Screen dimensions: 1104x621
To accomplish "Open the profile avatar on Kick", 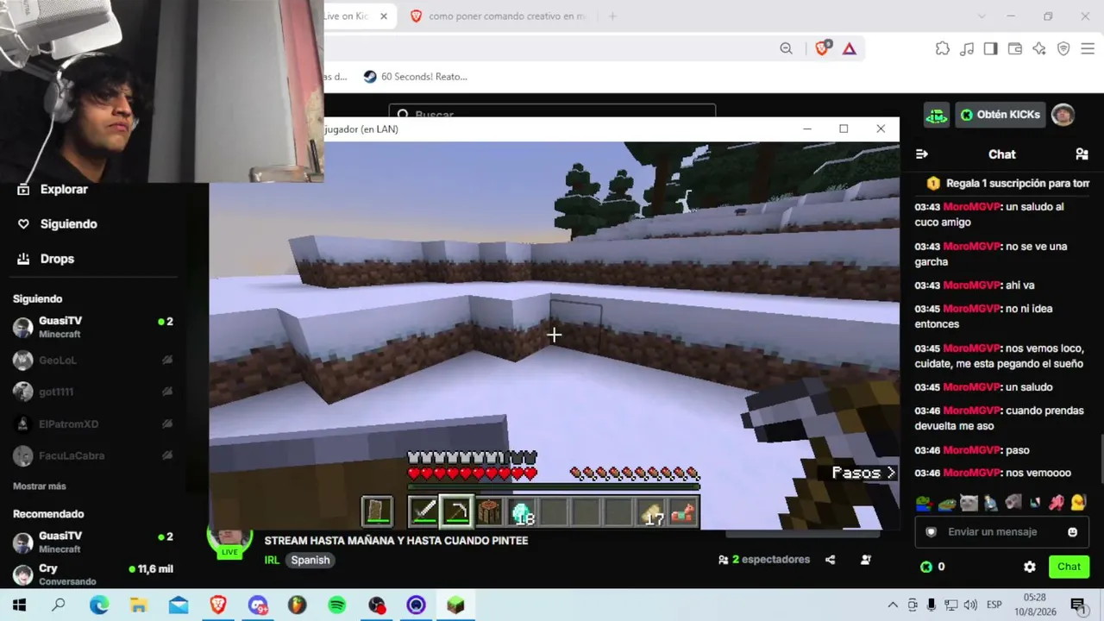I will coord(1063,115).
